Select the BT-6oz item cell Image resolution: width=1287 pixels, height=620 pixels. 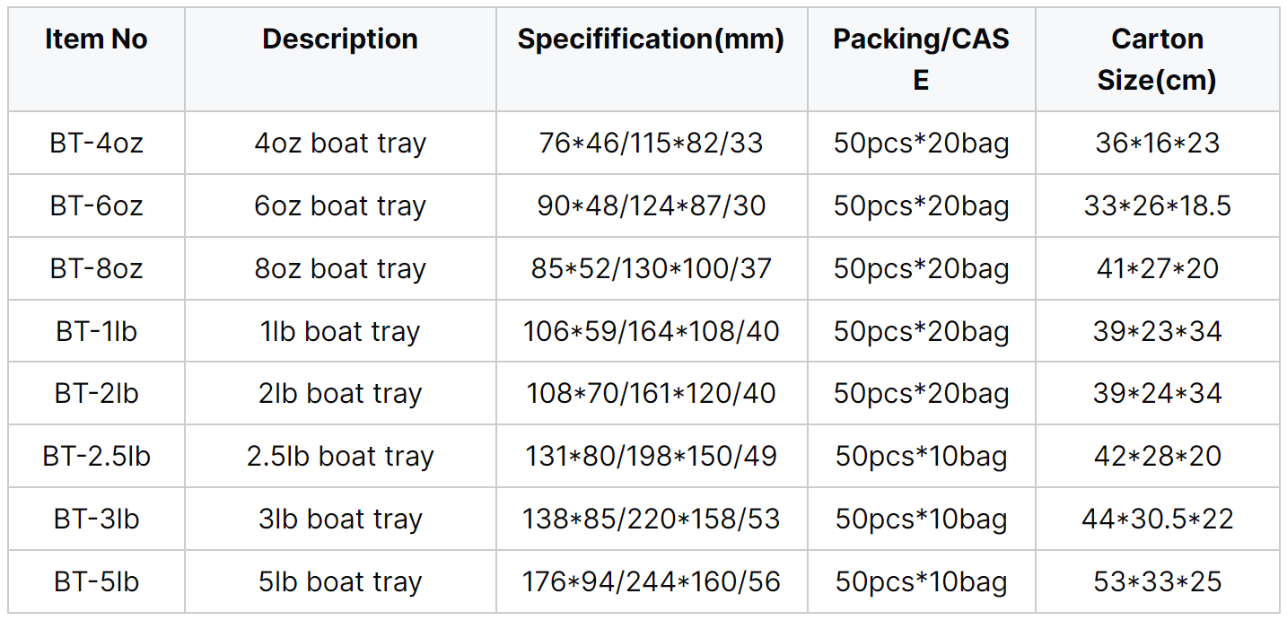(x=96, y=206)
